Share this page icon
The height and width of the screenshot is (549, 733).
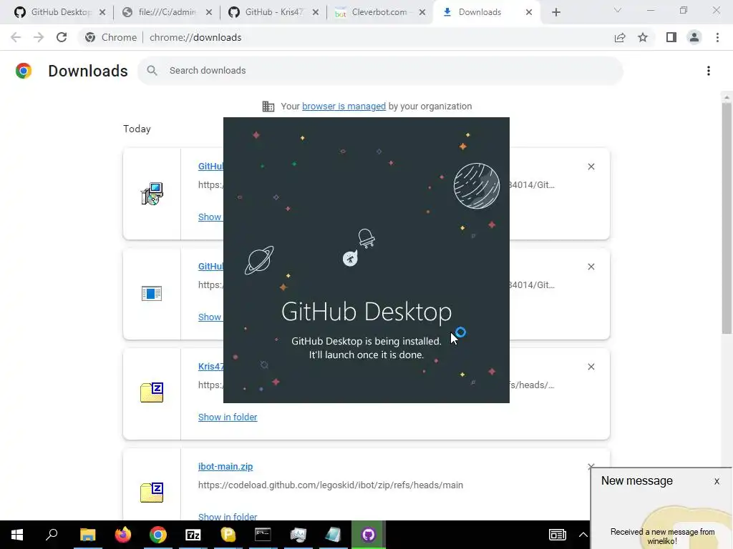click(x=620, y=37)
